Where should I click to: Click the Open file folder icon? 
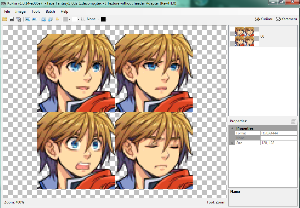[5, 19]
